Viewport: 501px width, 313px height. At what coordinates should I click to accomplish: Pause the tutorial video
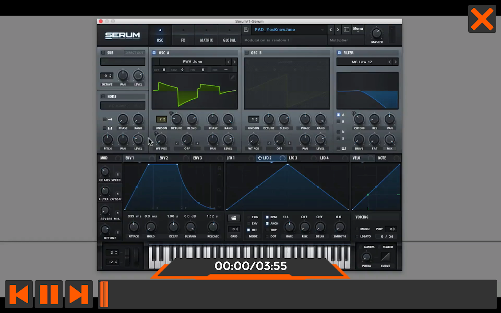point(49,294)
